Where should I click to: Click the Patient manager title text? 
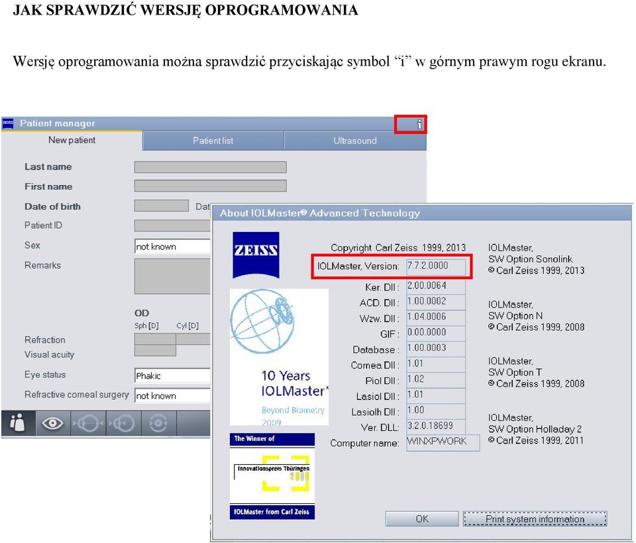[x=57, y=123]
